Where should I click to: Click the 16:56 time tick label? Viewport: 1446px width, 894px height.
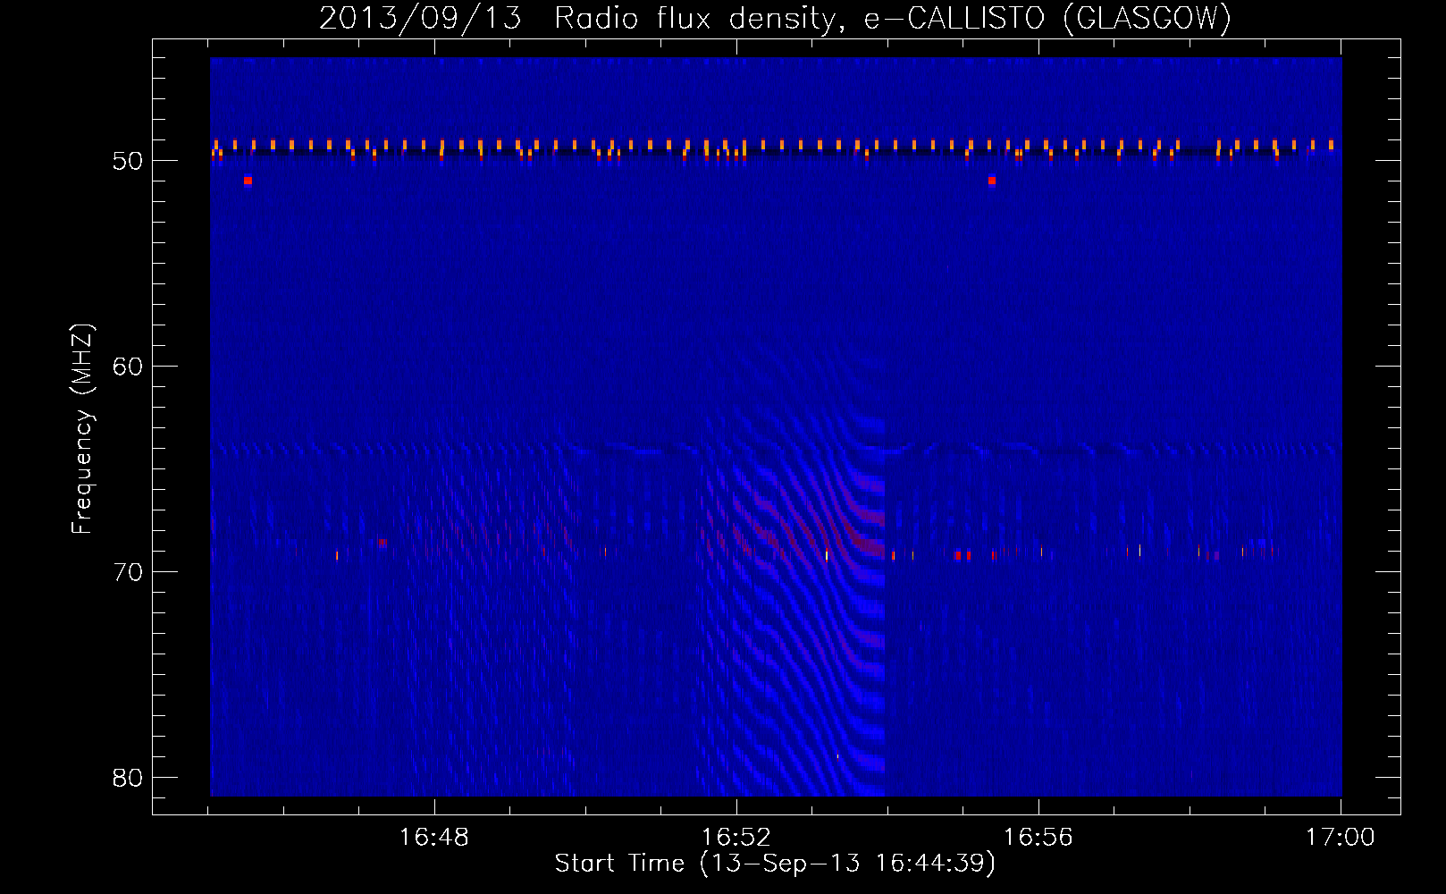(1038, 838)
